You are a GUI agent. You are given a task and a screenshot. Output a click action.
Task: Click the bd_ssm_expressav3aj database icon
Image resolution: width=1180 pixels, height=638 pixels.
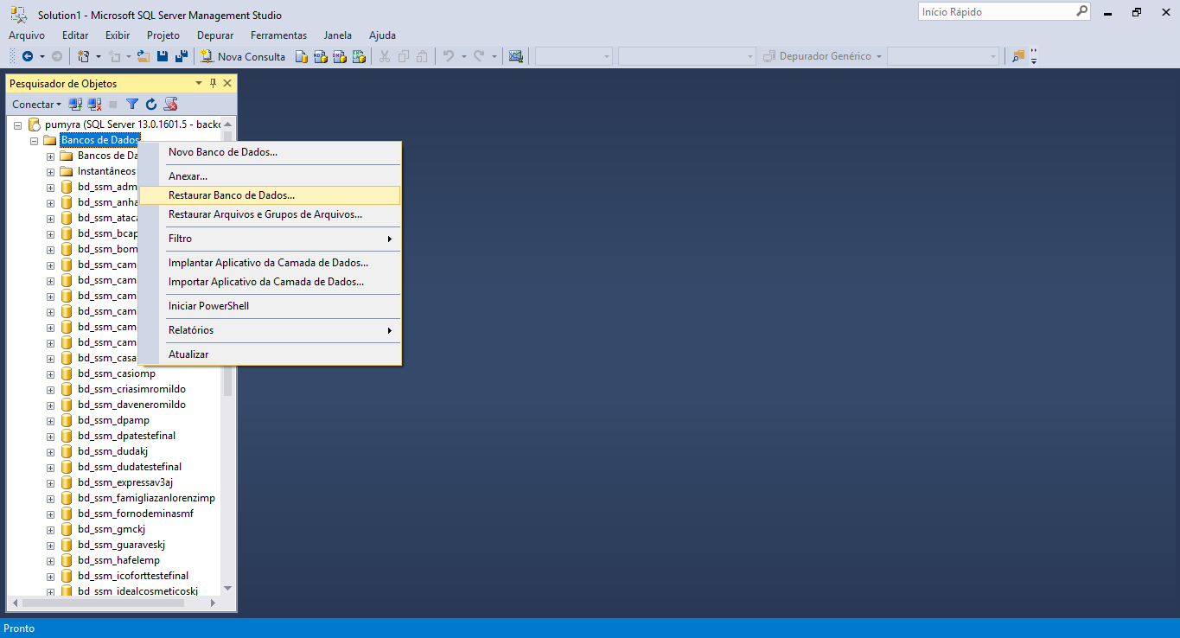click(x=67, y=482)
